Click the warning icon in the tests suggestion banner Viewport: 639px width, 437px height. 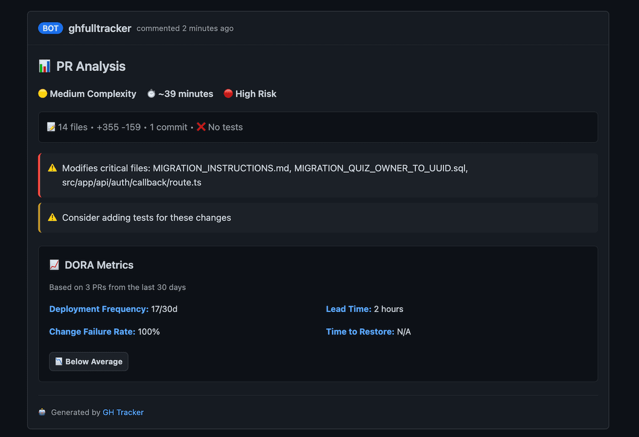(52, 217)
